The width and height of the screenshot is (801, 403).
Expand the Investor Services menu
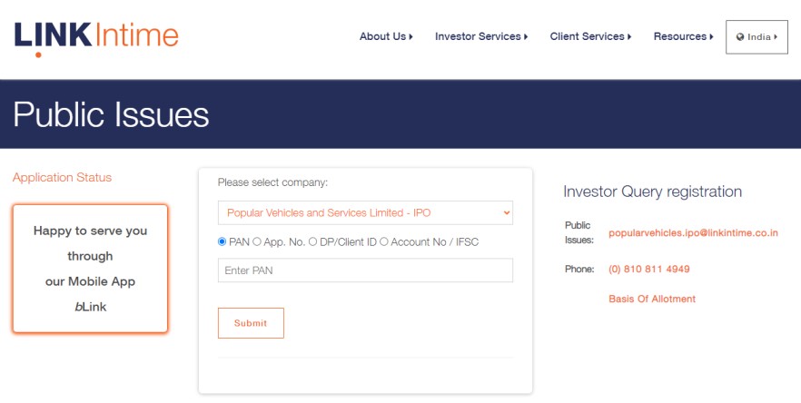click(x=481, y=37)
